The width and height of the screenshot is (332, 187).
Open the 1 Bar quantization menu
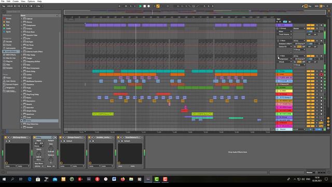tap(39, 6)
